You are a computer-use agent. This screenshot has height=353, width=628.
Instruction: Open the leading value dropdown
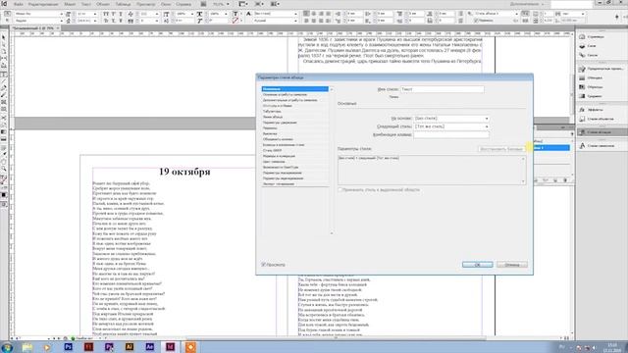95,21
